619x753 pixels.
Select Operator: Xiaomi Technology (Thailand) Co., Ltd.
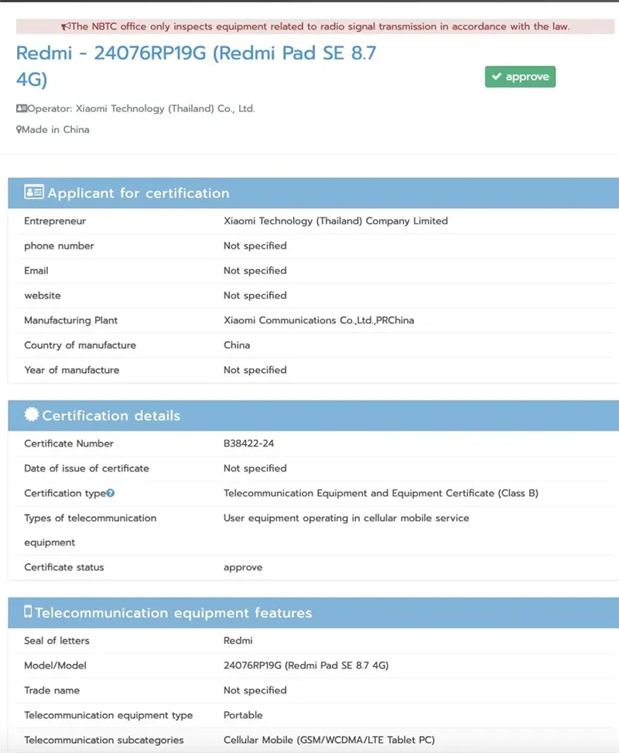click(141, 108)
